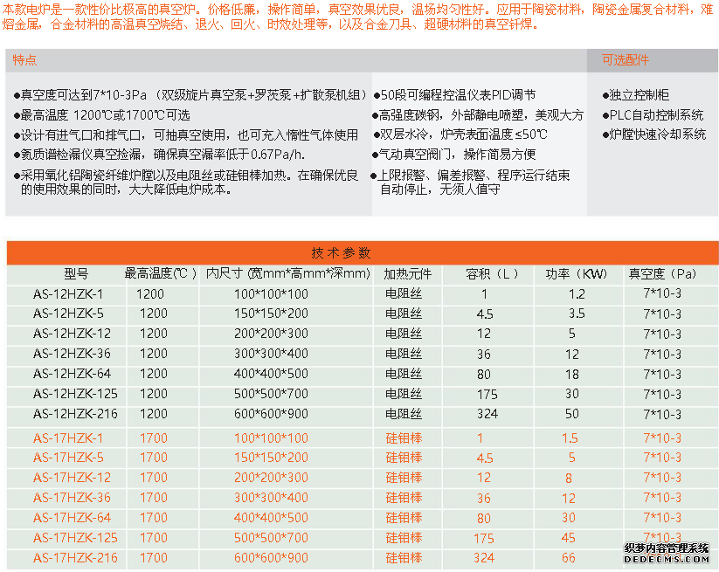Click the 功率（KW） column header
The width and height of the screenshot is (719, 572).
[576, 274]
